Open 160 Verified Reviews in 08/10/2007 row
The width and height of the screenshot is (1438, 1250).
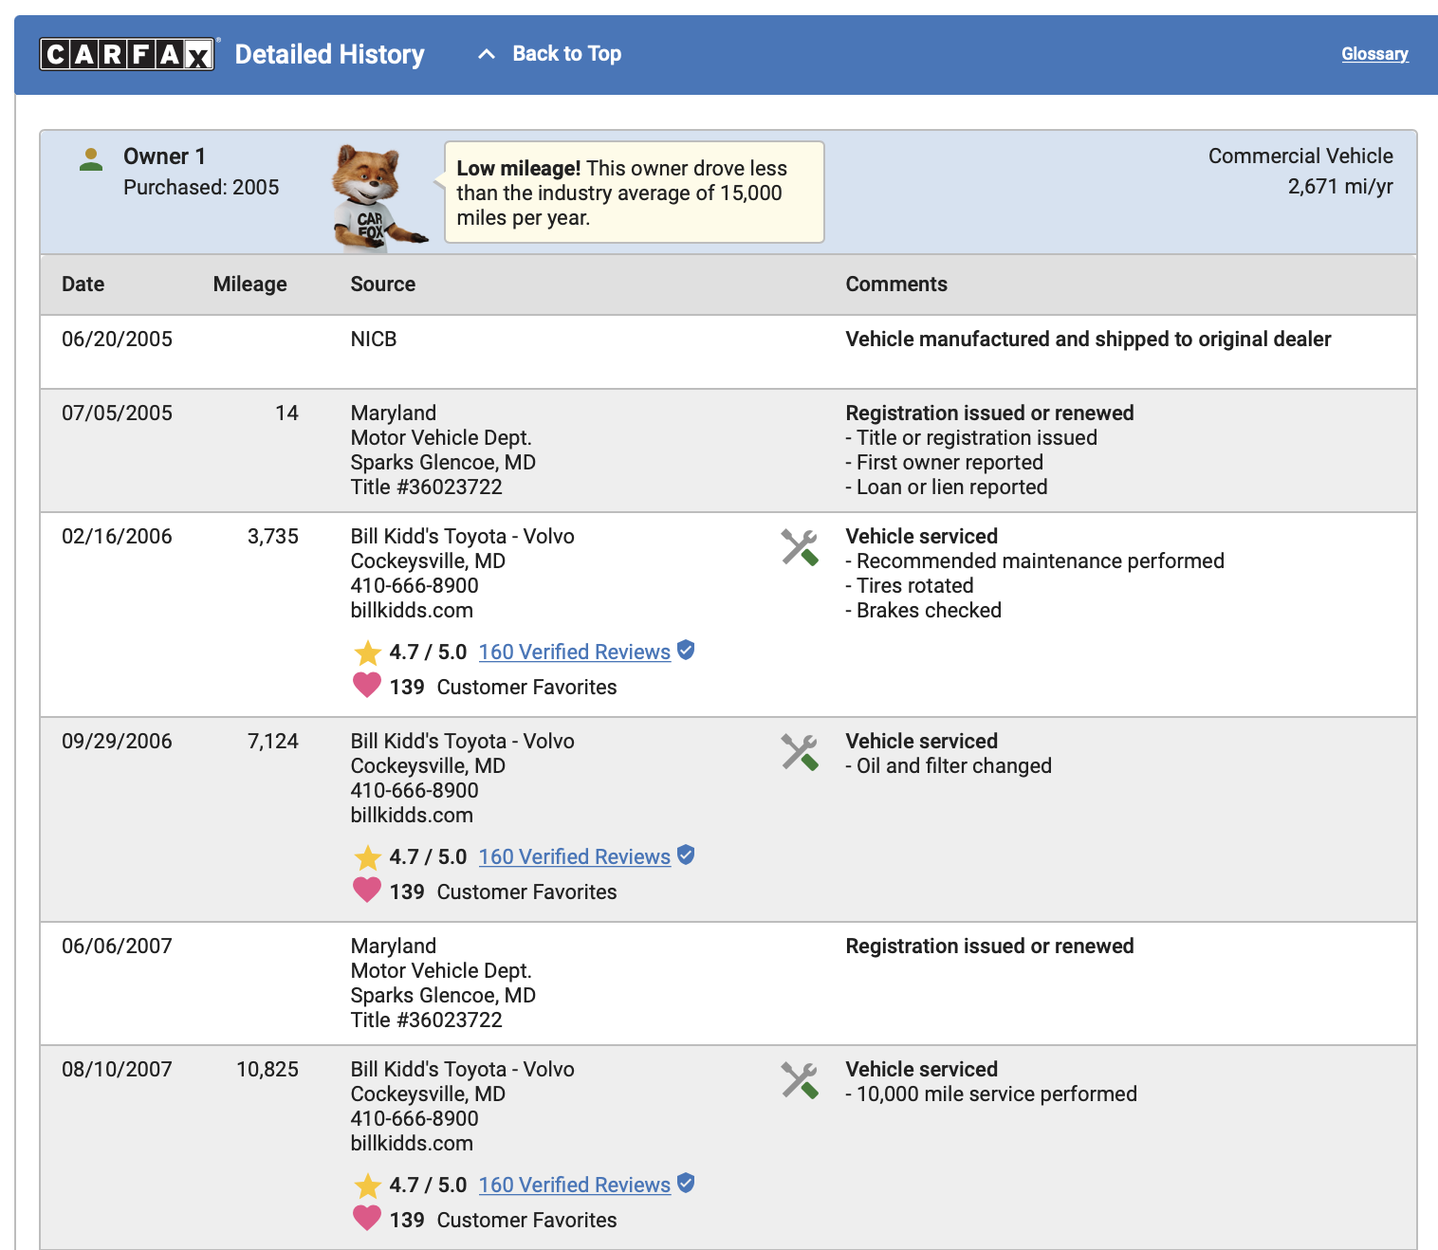[575, 1186]
